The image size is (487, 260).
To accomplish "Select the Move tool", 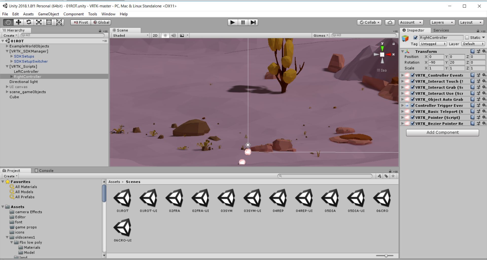I will tap(19, 22).
